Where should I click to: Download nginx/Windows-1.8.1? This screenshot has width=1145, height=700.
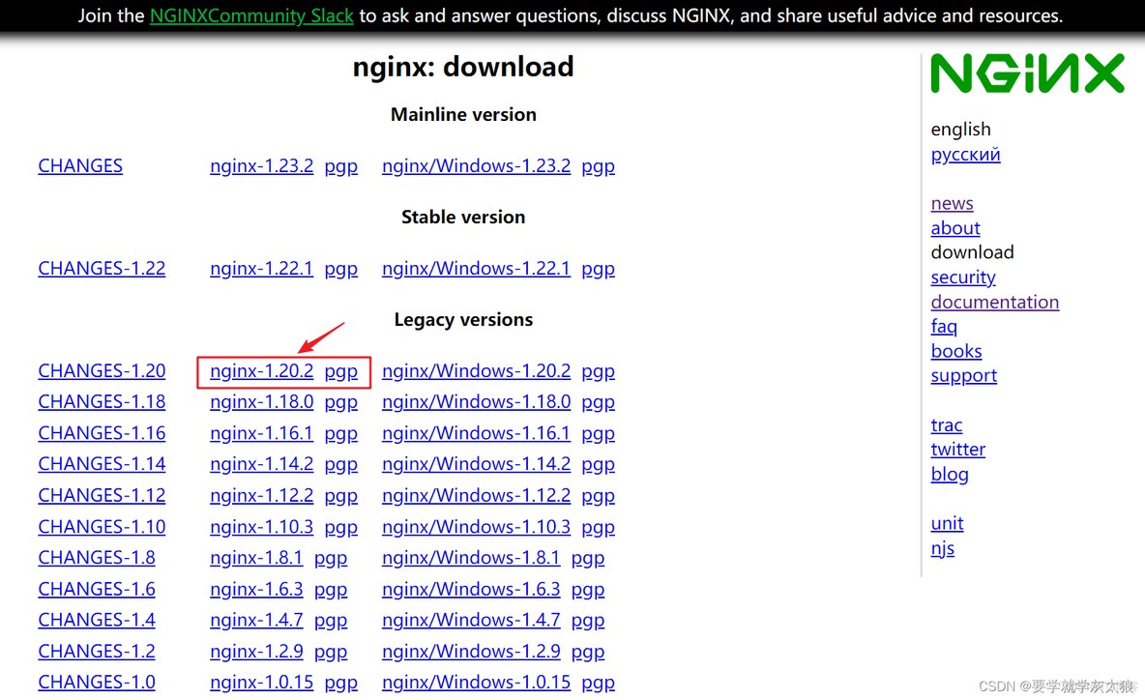[471, 557]
